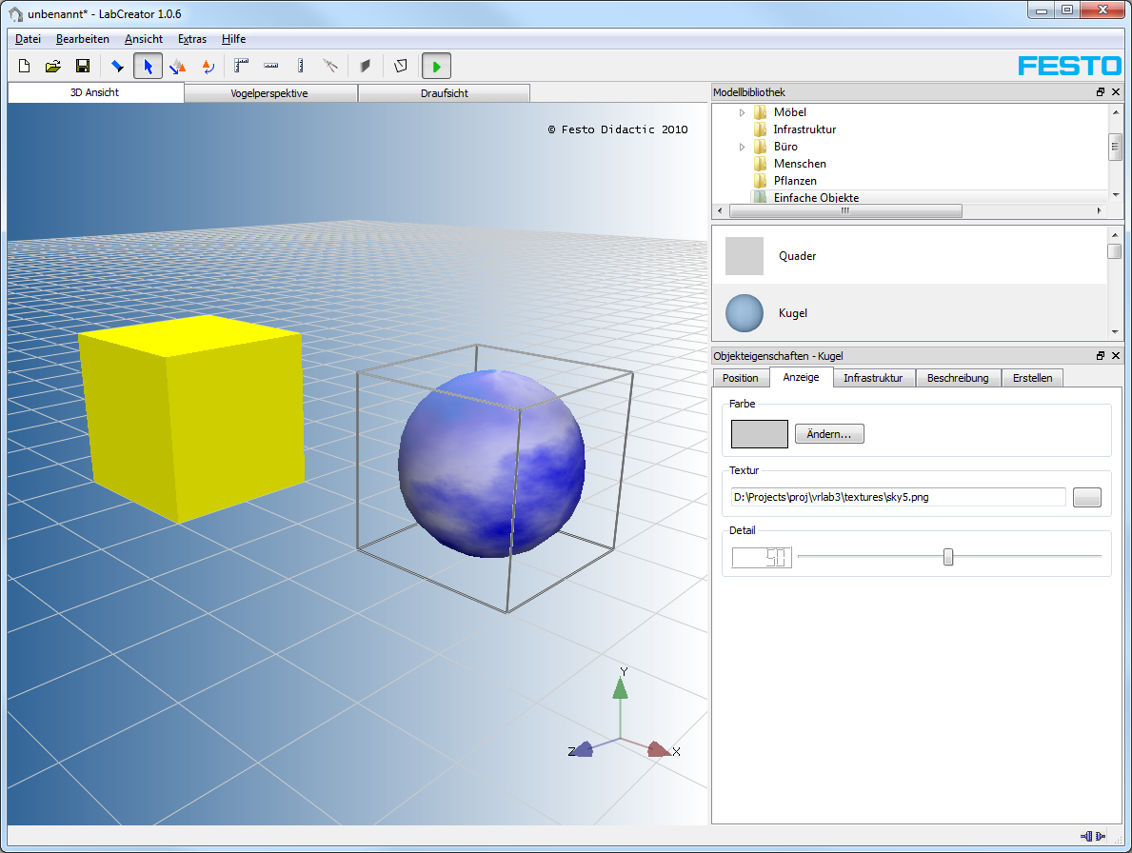Image resolution: width=1132 pixels, height=853 pixels.
Task: Create a new file with the toolbar icon
Action: coord(24,67)
